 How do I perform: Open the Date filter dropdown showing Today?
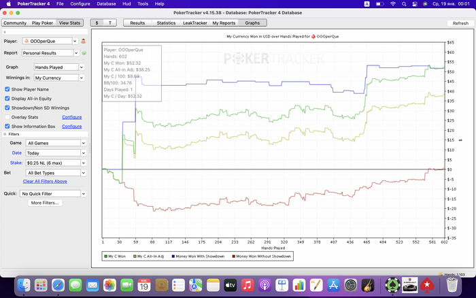(56, 153)
